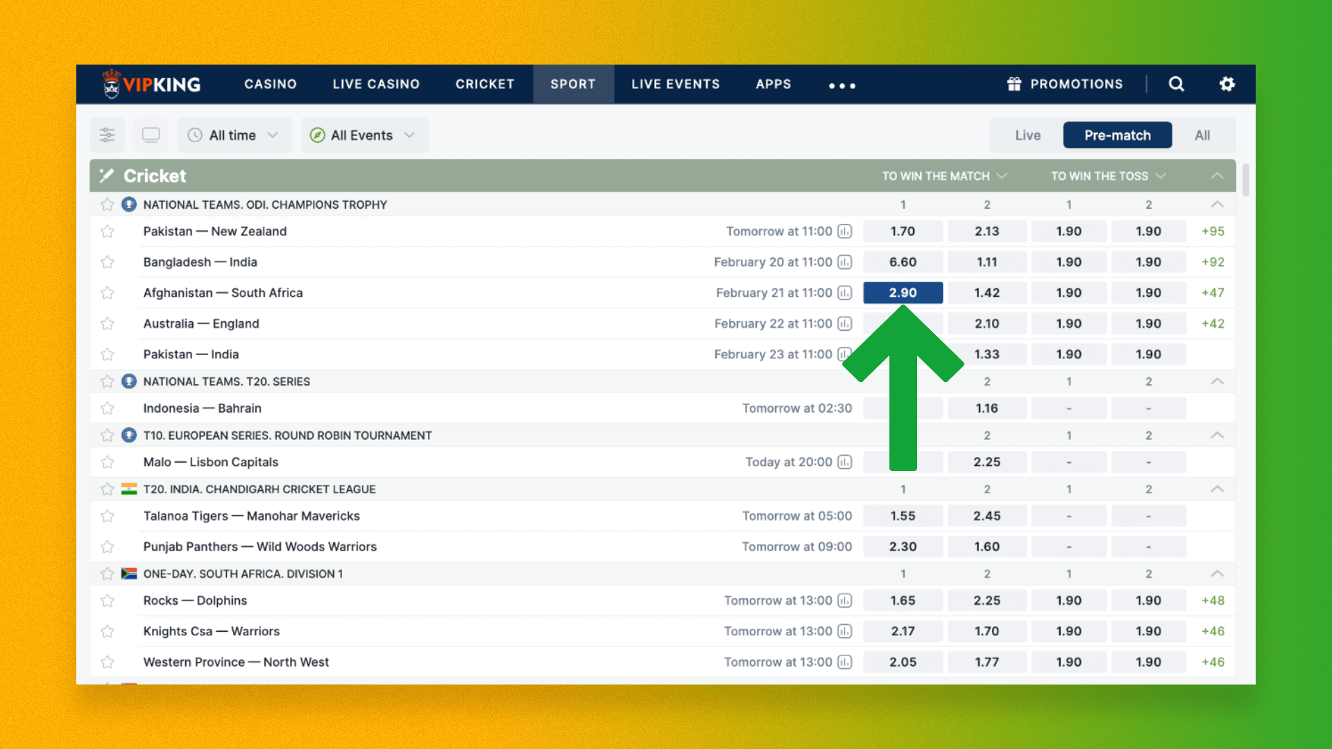Click the Cricket bat sport icon
Image resolution: width=1332 pixels, height=749 pixels.
106,175
